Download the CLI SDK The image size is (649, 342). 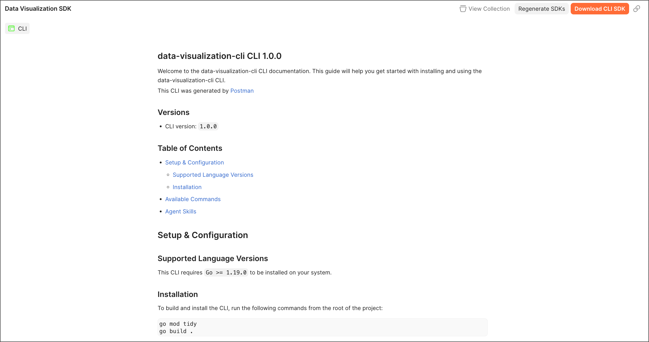pos(599,9)
